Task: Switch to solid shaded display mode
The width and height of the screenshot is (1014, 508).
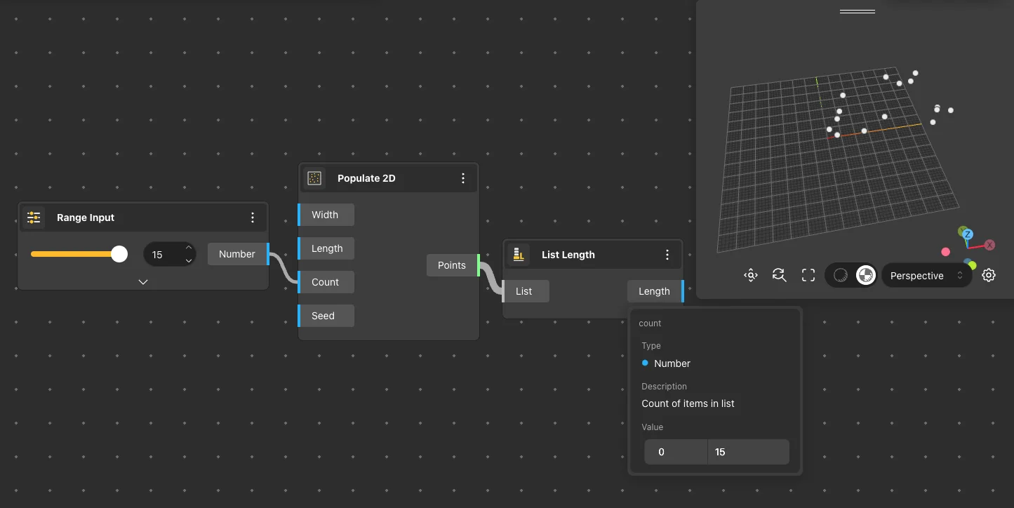Action: (840, 276)
